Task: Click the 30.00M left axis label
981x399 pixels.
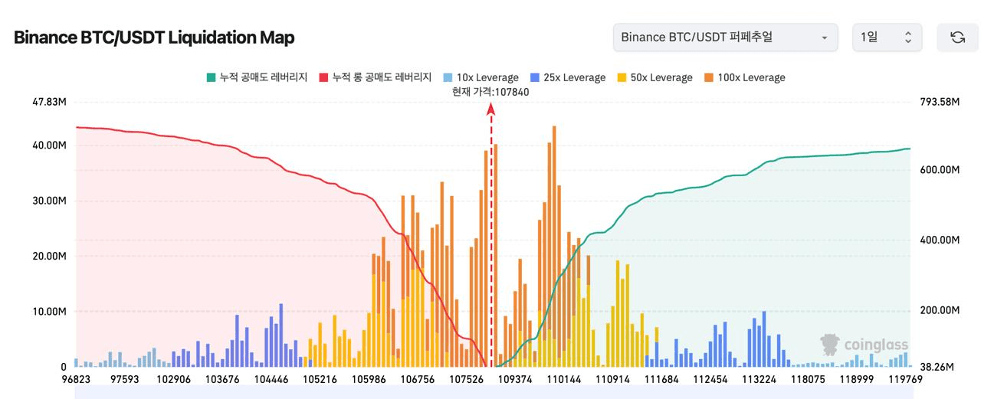Action: click(x=50, y=201)
